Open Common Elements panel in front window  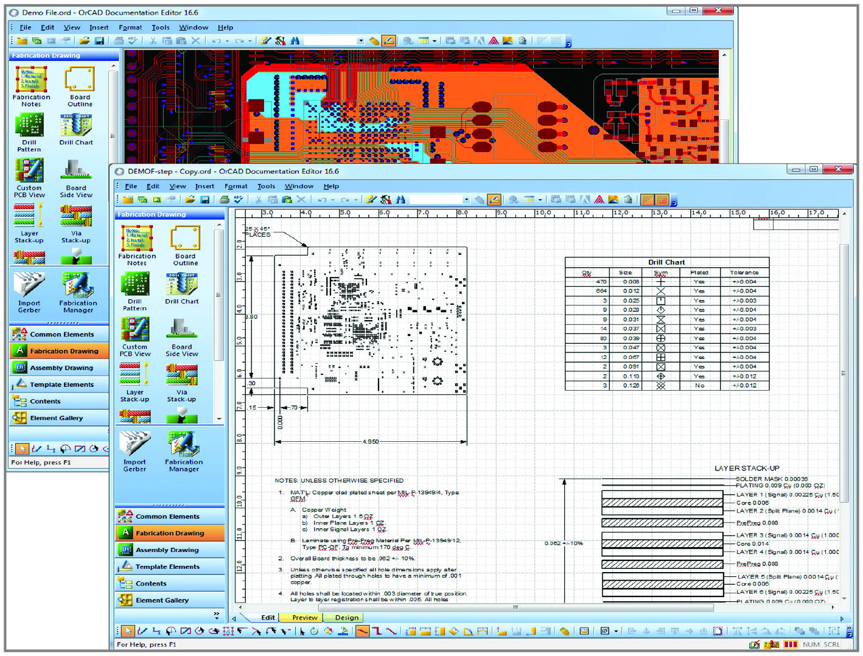click(170, 516)
